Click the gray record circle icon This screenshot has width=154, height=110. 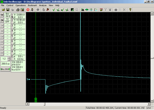[x=38, y=10]
